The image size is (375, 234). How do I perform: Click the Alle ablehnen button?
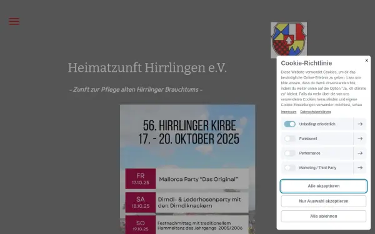click(324, 217)
